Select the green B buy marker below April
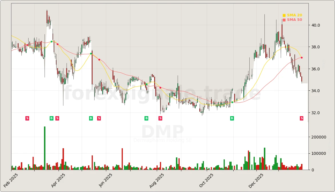Screen dimensions: 335x192 pyautogui.click(x=51, y=118)
